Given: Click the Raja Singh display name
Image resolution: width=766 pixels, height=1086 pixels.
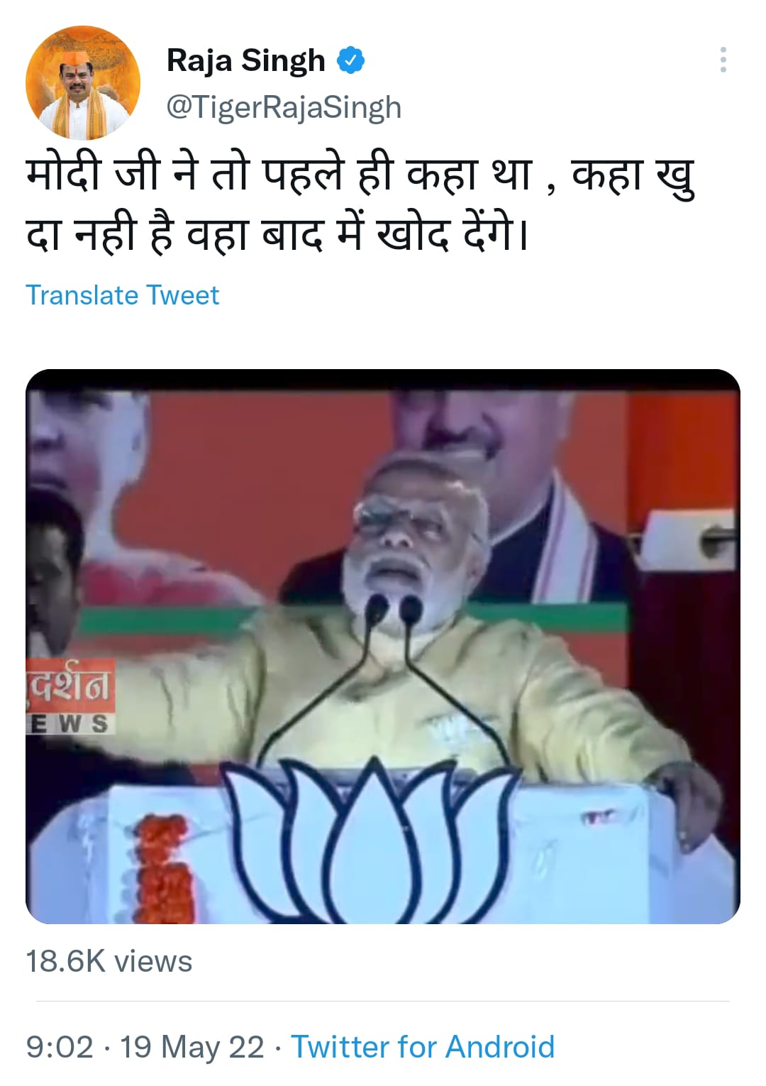Looking at the screenshot, I should click(245, 60).
